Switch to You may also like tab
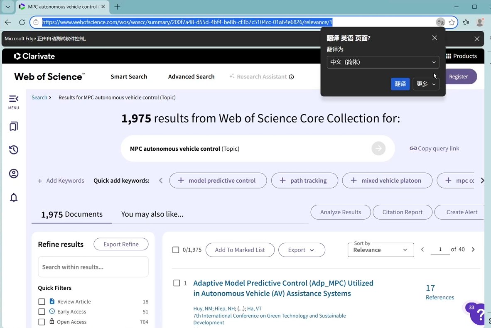 pos(152,214)
